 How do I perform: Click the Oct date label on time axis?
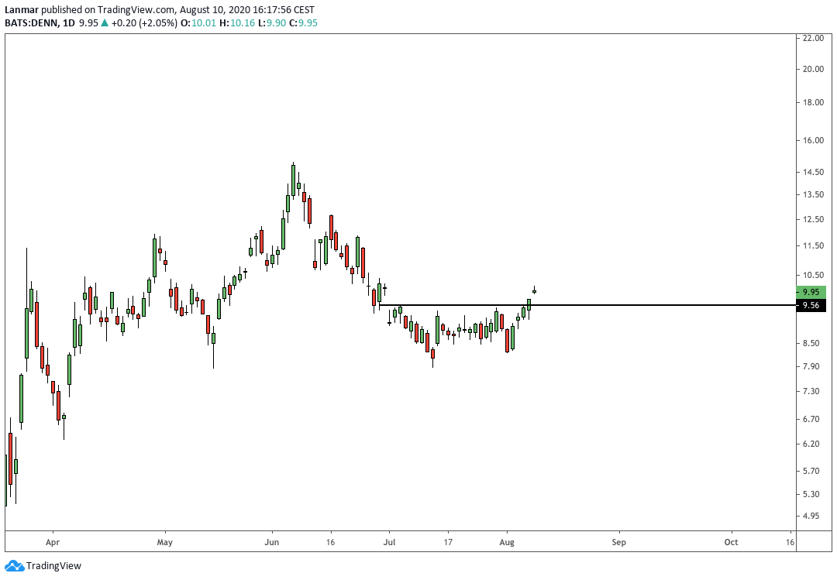click(x=731, y=542)
